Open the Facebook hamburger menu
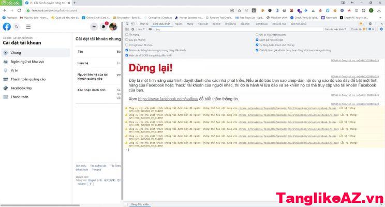 [x=28, y=27]
